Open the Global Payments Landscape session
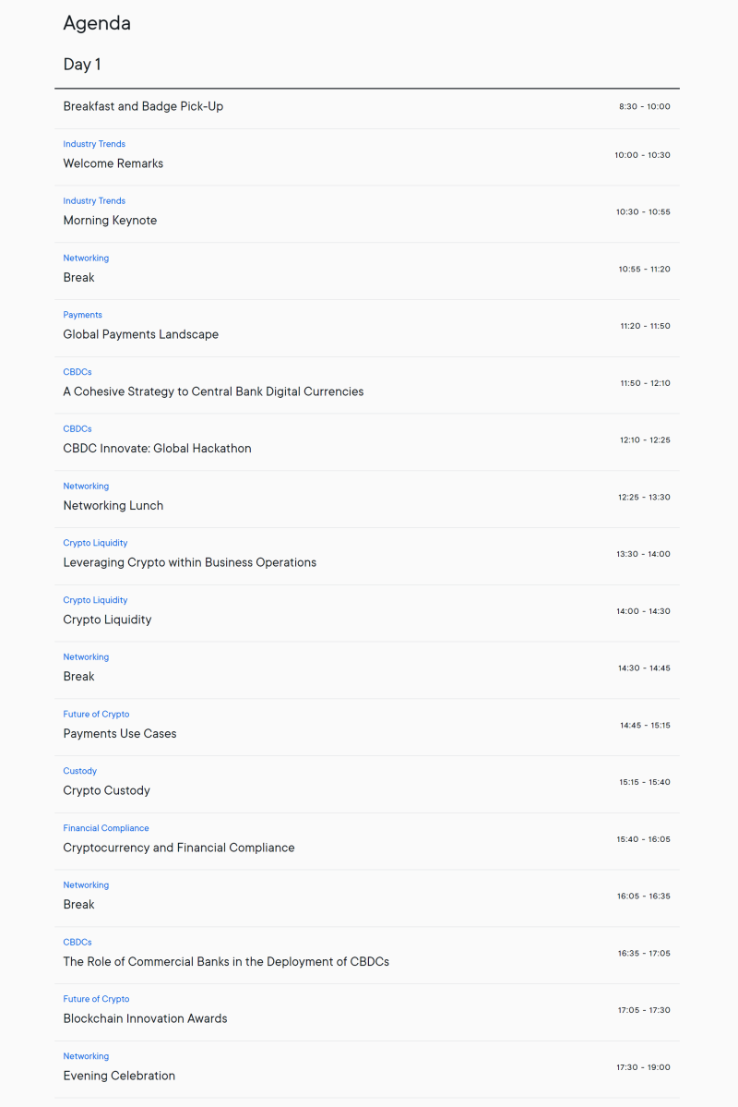This screenshot has height=1107, width=738. point(140,334)
